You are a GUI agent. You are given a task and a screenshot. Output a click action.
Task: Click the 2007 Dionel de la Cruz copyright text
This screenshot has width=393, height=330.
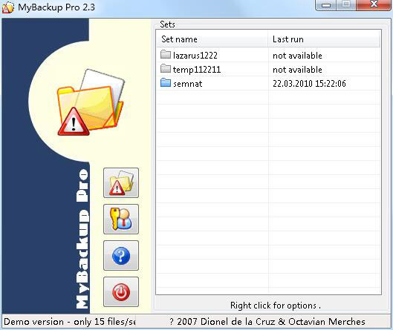click(x=267, y=322)
